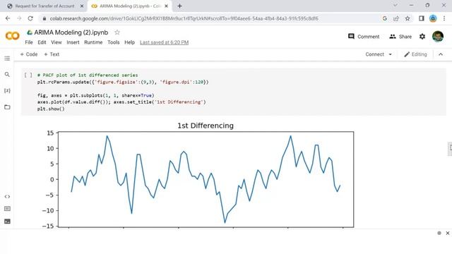Open the Connect runtime dropdown arrow

tap(391, 54)
